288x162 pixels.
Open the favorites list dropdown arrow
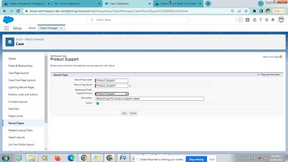pyautogui.click(x=241, y=20)
